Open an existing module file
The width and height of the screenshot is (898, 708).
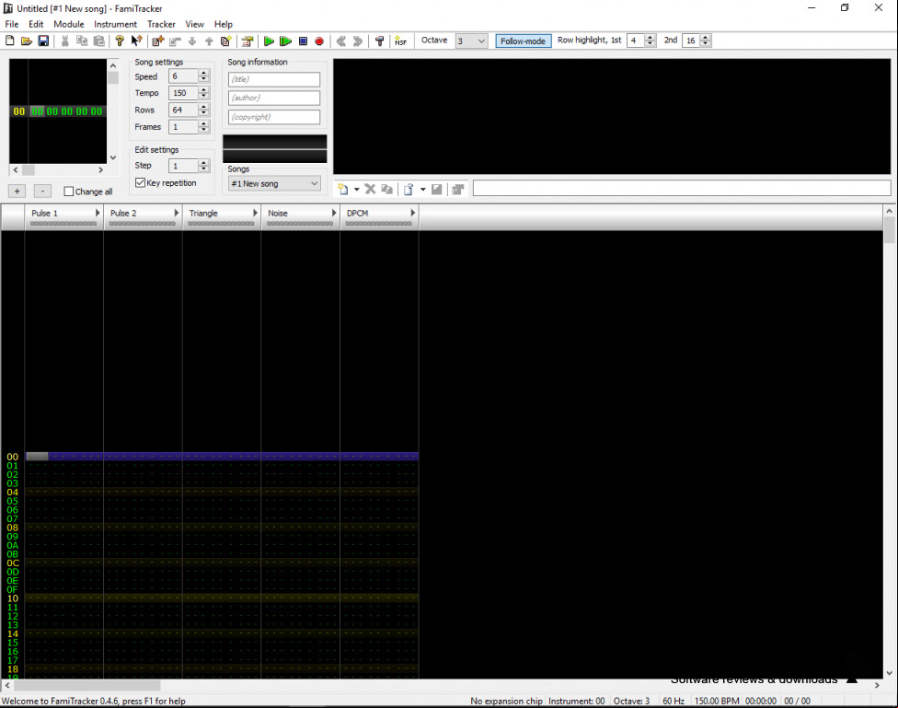pos(27,41)
